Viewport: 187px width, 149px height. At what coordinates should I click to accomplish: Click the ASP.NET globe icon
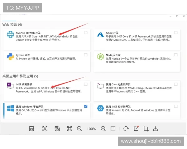click(x=10, y=34)
